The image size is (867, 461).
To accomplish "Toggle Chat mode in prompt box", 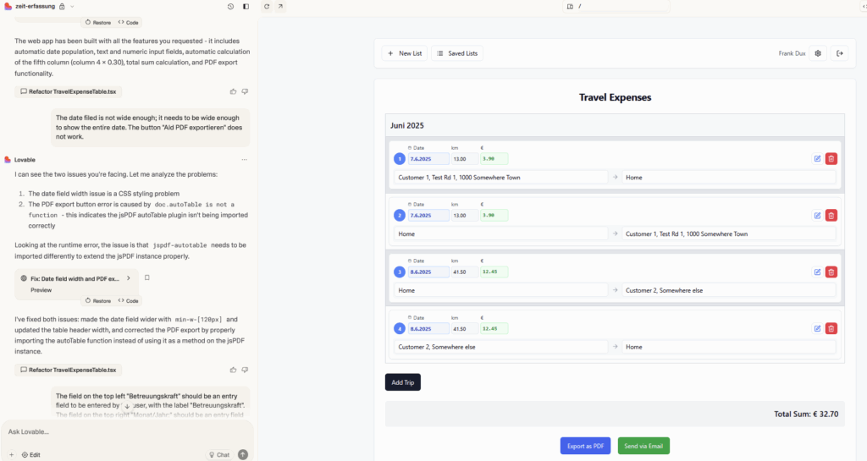I will pyautogui.click(x=218, y=454).
